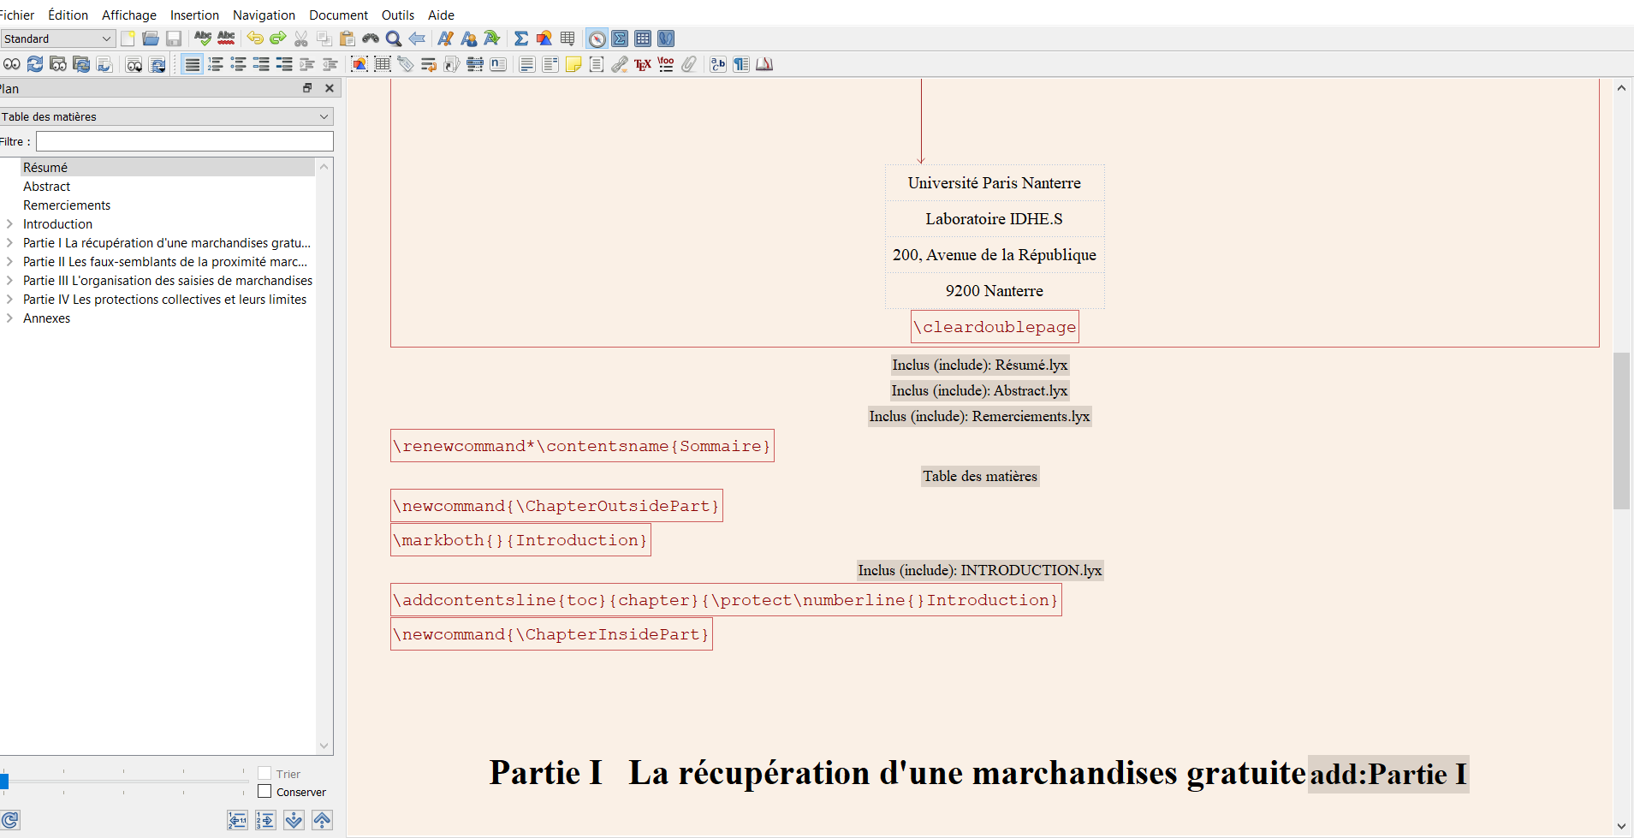Image resolution: width=1634 pixels, height=838 pixels.
Task: Toggle the outline panel (compass icon)
Action: coord(597,39)
